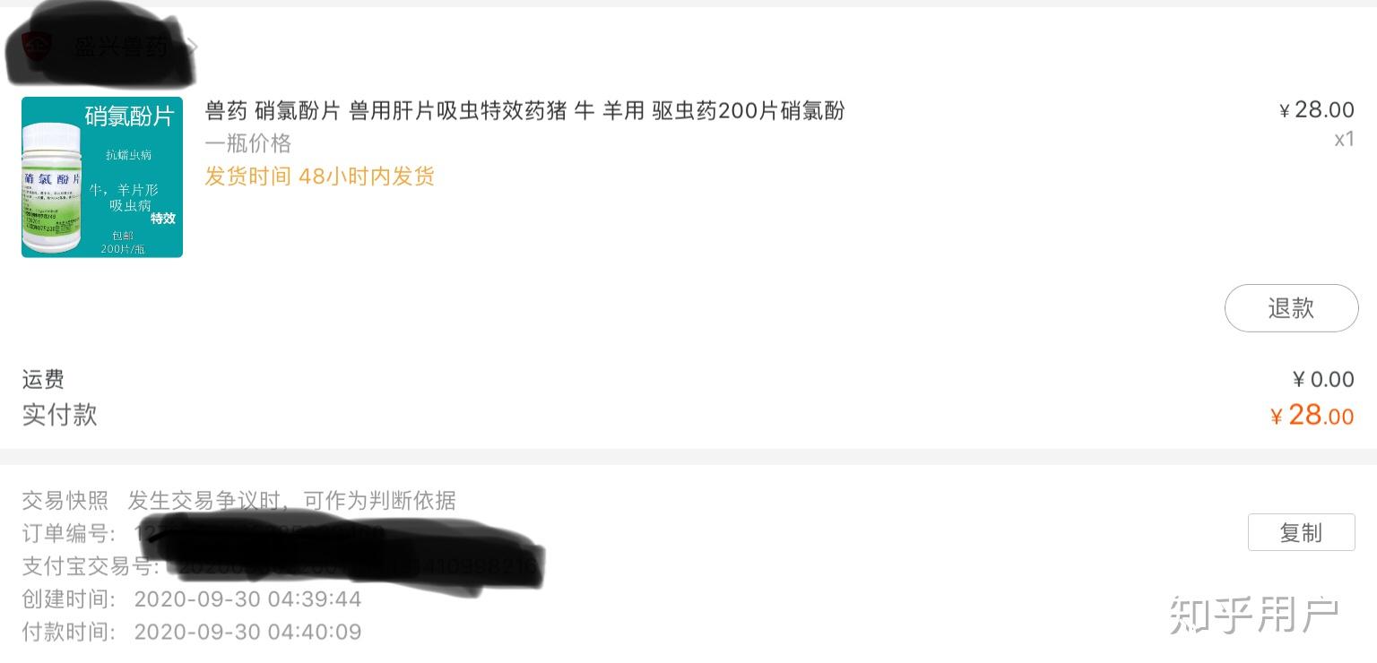The image size is (1377, 663).
Task: Click the 退款 refund button
Action: pyautogui.click(x=1291, y=308)
